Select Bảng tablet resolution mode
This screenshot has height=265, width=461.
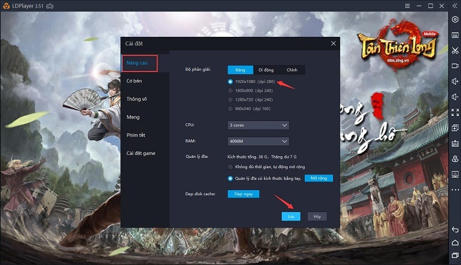click(240, 70)
